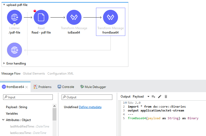Click the exchange pattern badge under Listener
Image resolution: width=206 pixels, height=136 pixels.
pyautogui.click(x=14, y=25)
